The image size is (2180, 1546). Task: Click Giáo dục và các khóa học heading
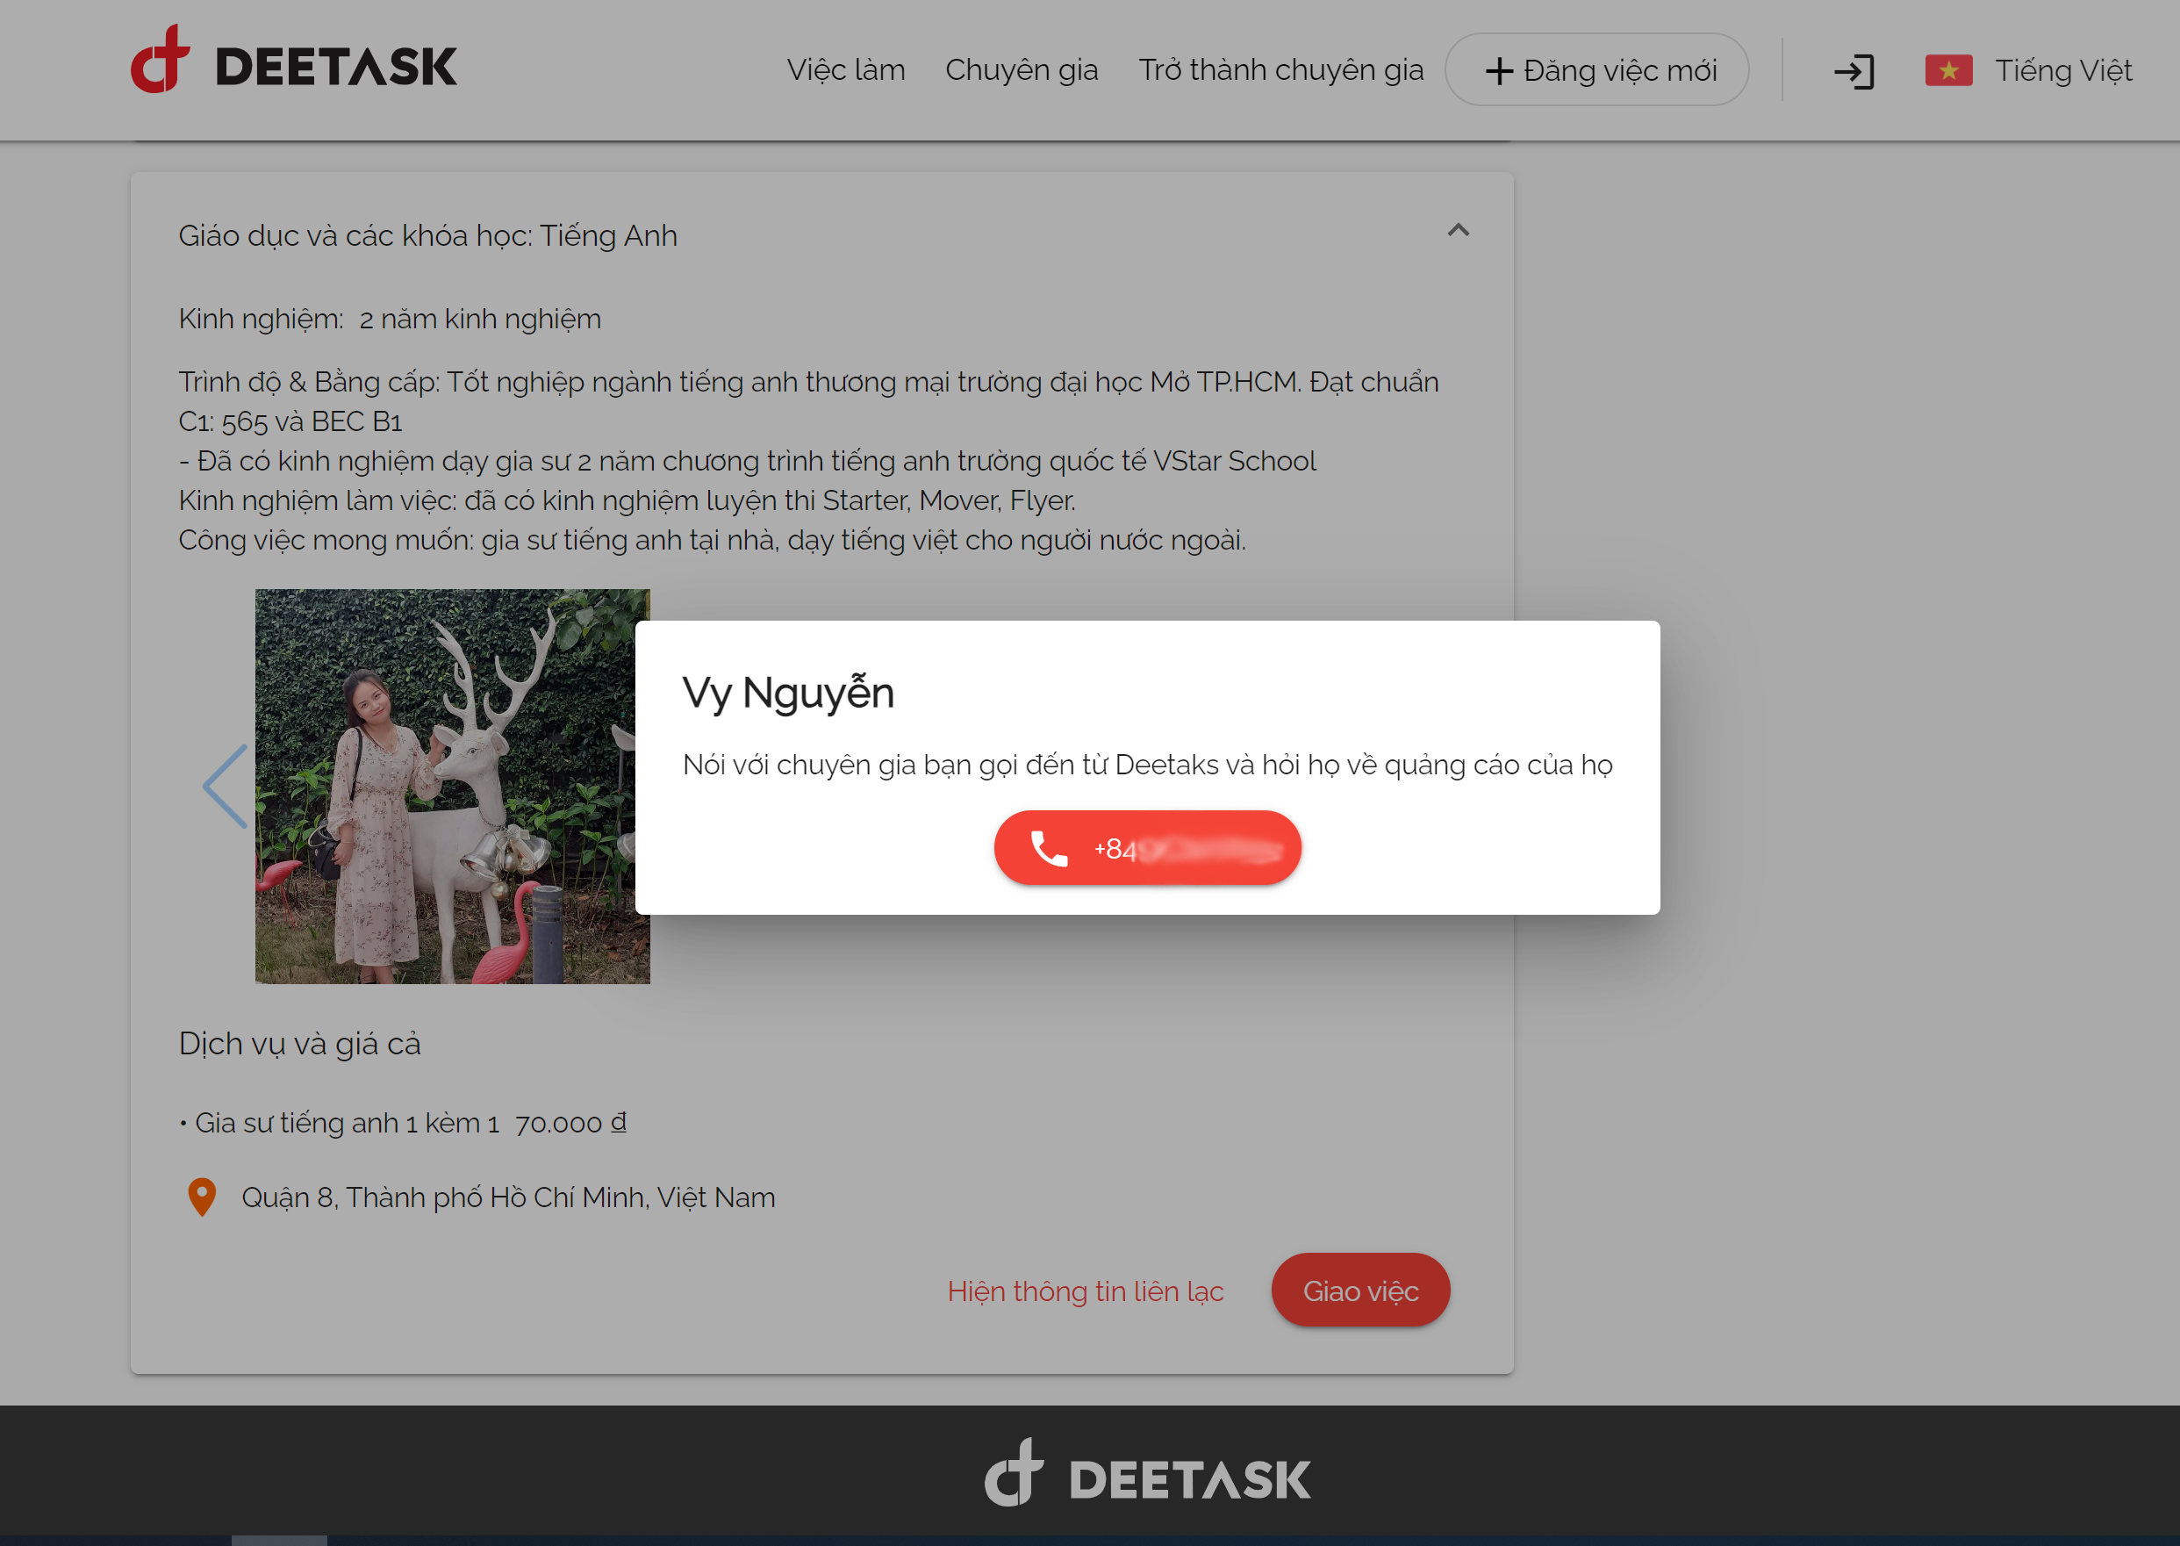coord(427,235)
